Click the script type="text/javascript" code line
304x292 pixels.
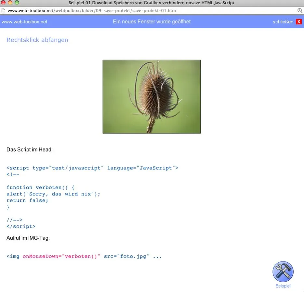point(92,168)
